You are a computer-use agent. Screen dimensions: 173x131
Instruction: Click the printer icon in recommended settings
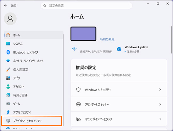click(x=78, y=104)
